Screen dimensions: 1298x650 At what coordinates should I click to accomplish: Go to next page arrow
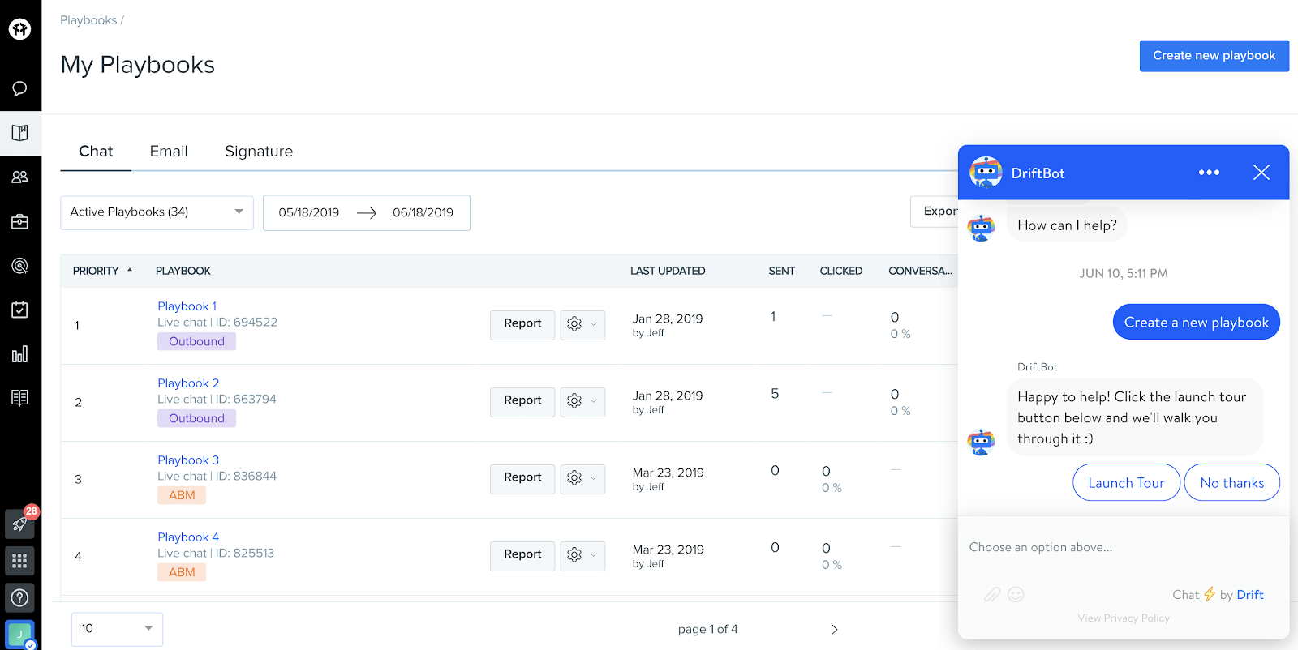coord(834,630)
